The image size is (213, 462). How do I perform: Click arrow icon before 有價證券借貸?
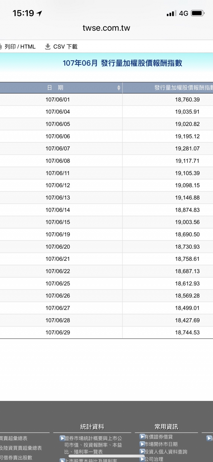pos(142,437)
